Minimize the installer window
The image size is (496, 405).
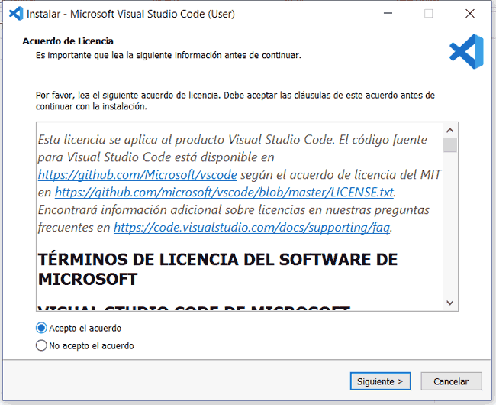tap(388, 13)
